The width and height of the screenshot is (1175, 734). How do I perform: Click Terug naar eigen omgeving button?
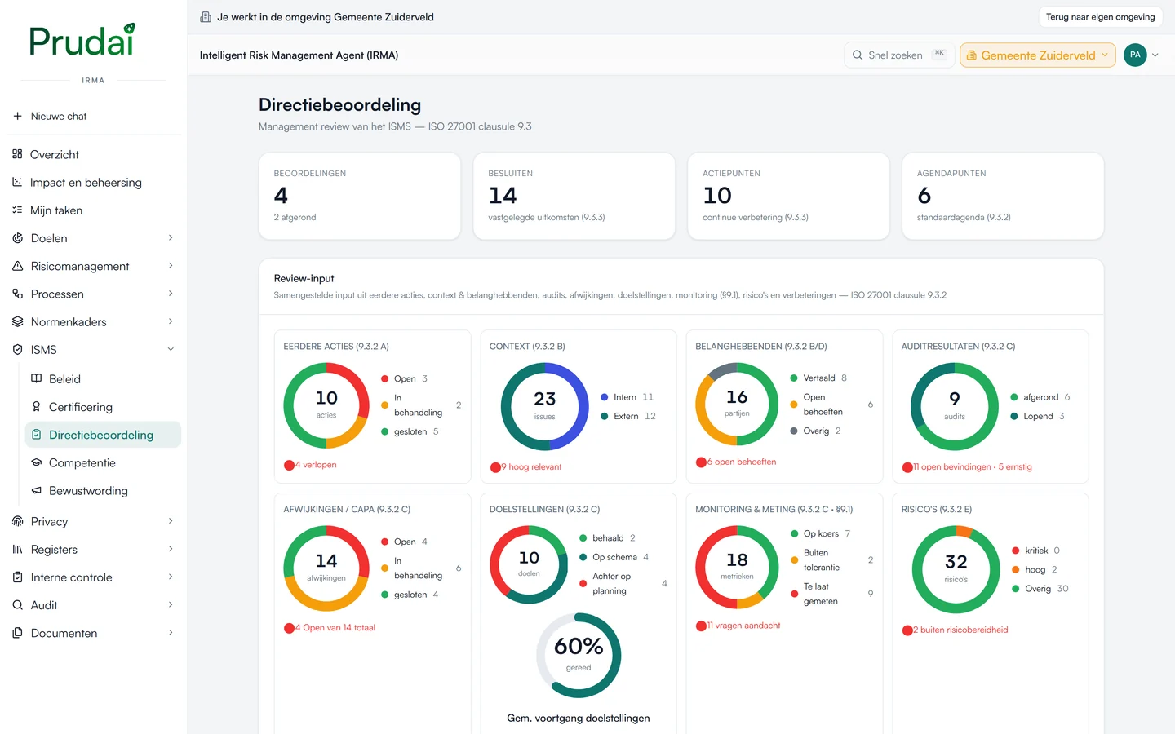pos(1100,17)
